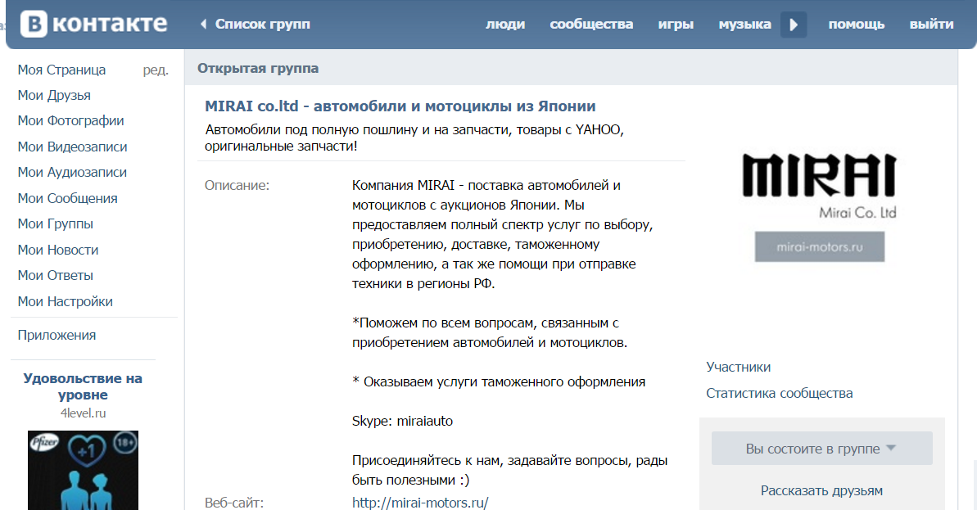Open the музыка header menu
The image size is (977, 510).
tap(744, 25)
